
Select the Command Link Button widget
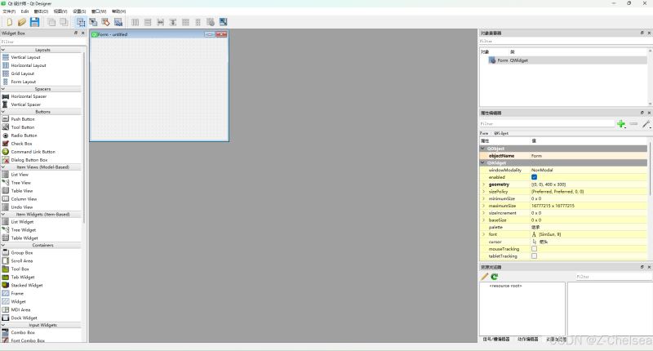[33, 152]
